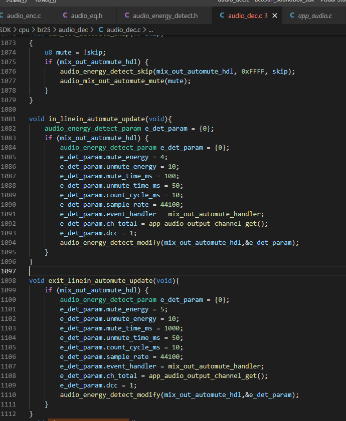The width and height of the screenshot is (346, 421).
Task: Click sample_rate = 44100 on line 1106
Action: pyautogui.click(x=122, y=357)
